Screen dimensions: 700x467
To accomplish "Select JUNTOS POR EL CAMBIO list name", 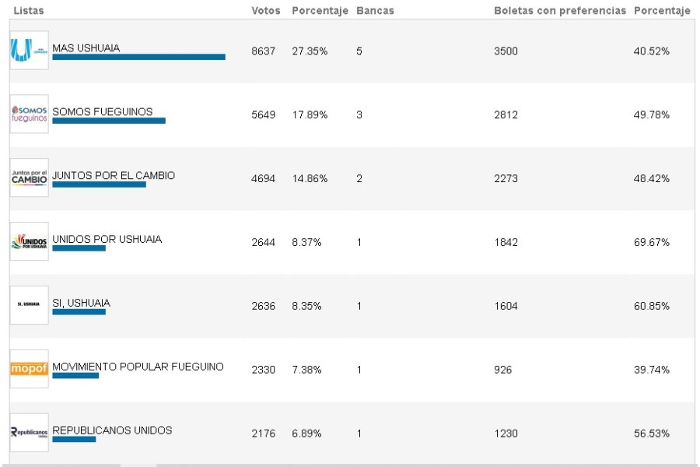I will click(x=114, y=175).
